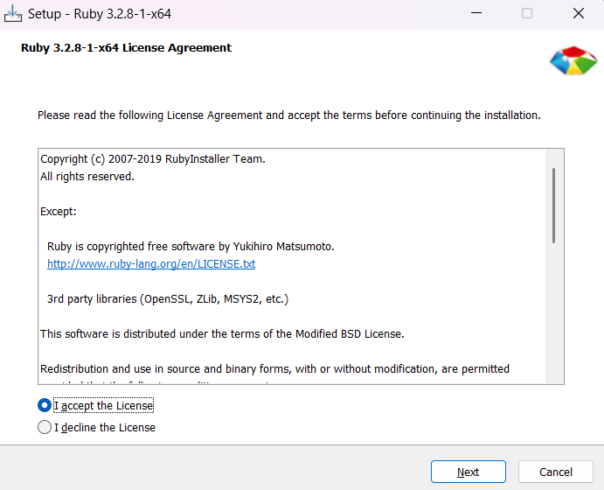The height and width of the screenshot is (490, 604).
Task: Cancel the Ruby installation
Action: click(555, 472)
